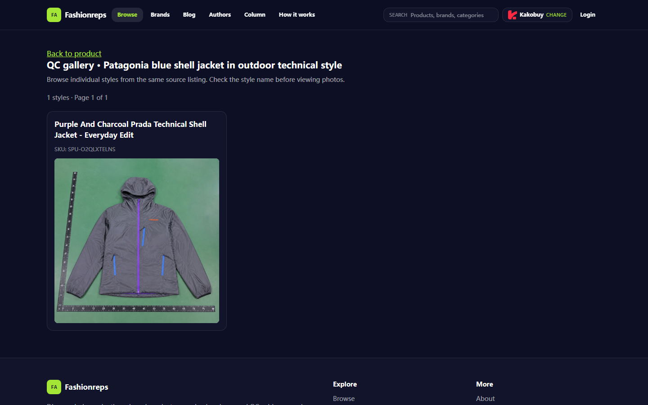Click the '1 styles · Page 1 of 1' text
This screenshot has width=648, height=405.
click(x=77, y=98)
